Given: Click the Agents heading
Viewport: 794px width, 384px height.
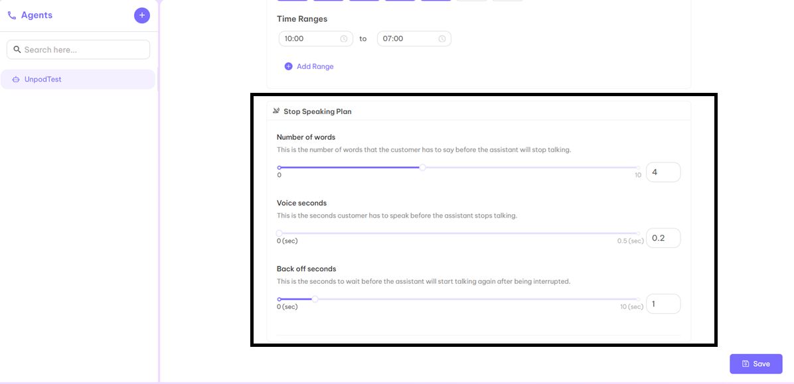Looking at the screenshot, I should (37, 15).
